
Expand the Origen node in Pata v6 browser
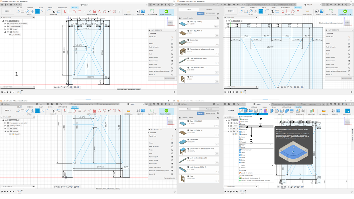[5, 29]
